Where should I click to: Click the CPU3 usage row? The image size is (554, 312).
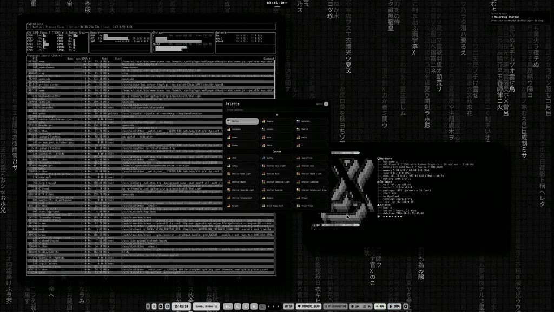(37, 44)
